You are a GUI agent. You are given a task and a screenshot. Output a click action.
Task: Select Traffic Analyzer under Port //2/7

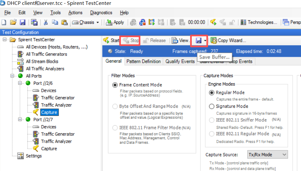[x=56, y=141]
